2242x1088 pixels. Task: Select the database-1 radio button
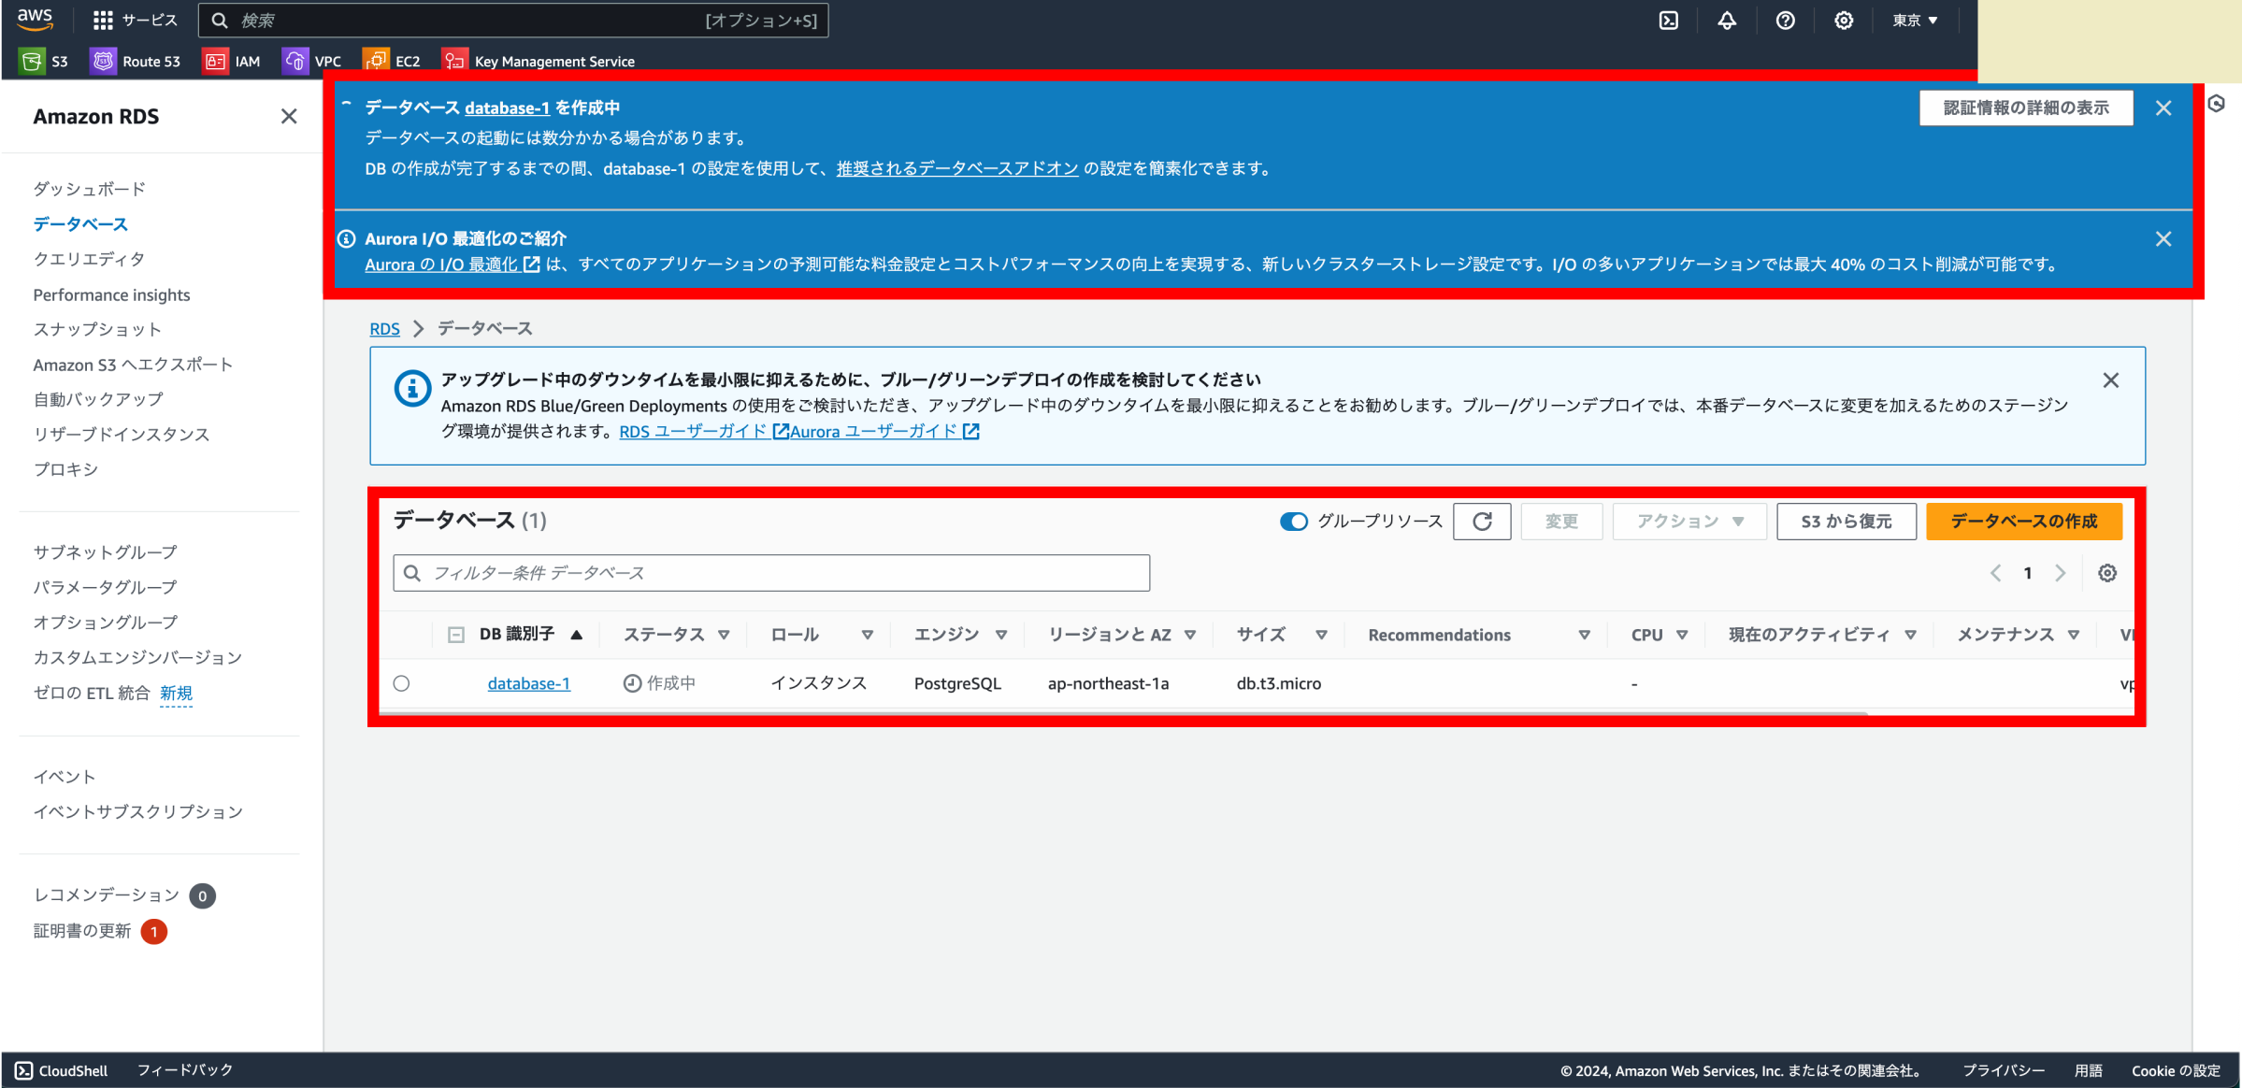[x=402, y=682]
